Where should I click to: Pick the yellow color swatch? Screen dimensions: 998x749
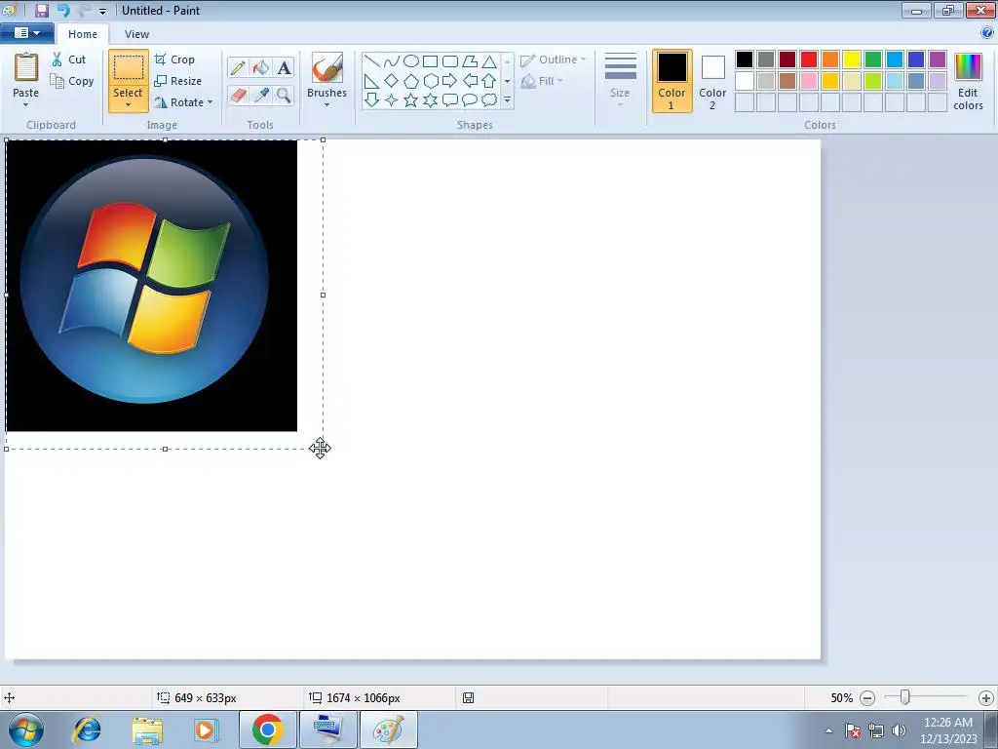pyautogui.click(x=852, y=59)
